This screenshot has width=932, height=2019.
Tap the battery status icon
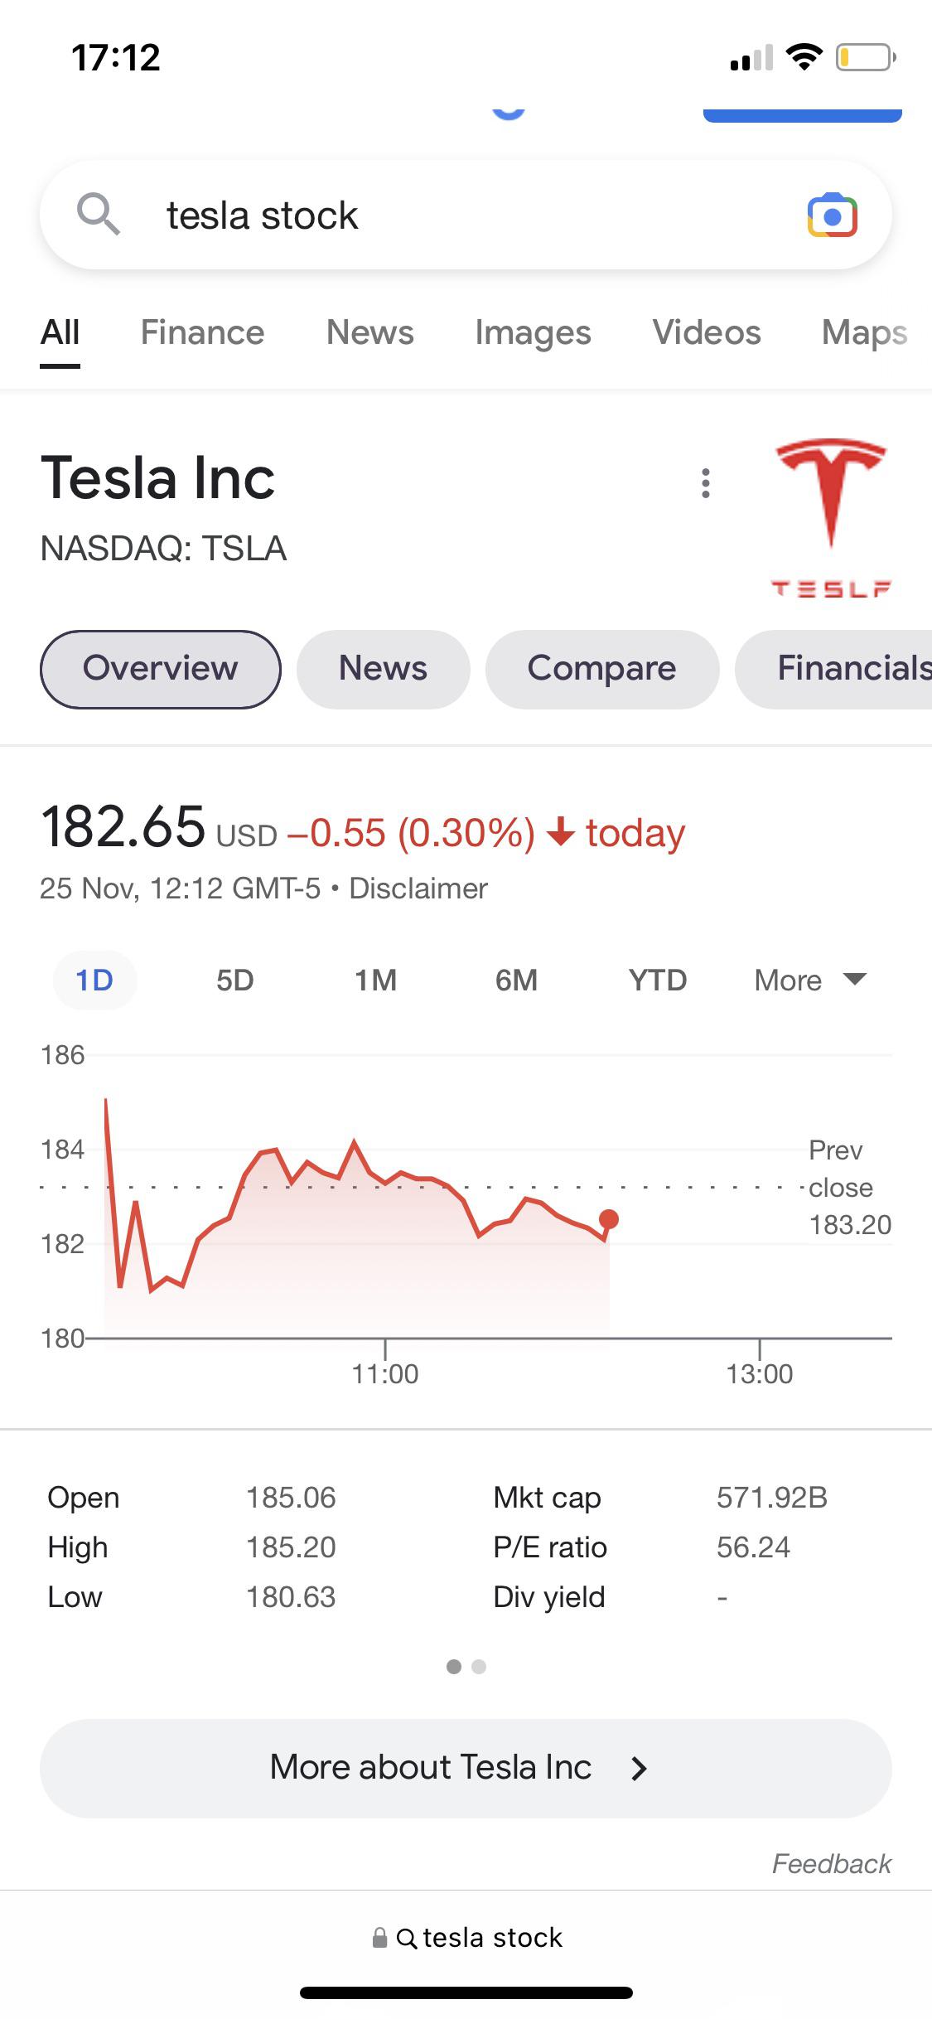[x=865, y=57]
